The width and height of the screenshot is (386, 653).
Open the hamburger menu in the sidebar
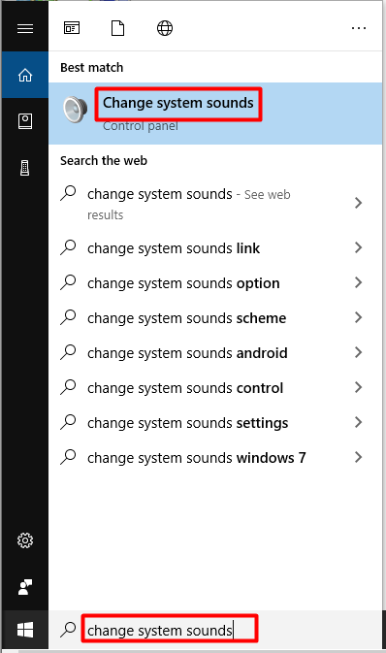(25, 28)
